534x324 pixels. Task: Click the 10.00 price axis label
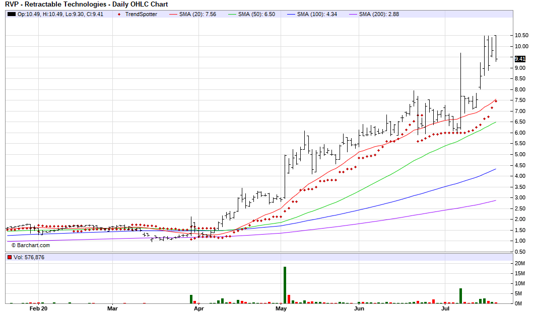pyautogui.click(x=521, y=46)
